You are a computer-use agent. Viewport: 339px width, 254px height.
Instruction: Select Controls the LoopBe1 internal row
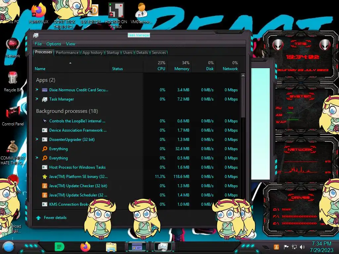(x=137, y=121)
